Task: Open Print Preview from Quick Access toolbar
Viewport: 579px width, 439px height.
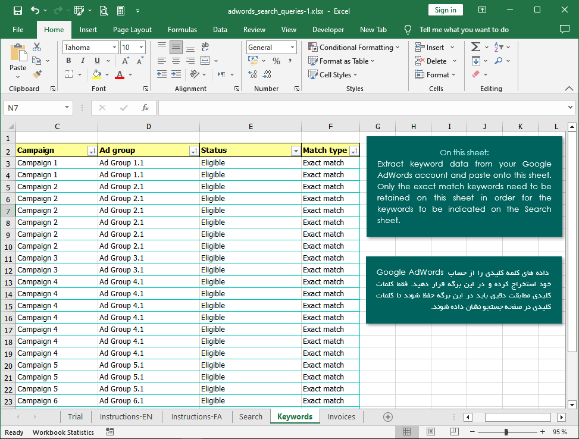Action: click(x=104, y=11)
